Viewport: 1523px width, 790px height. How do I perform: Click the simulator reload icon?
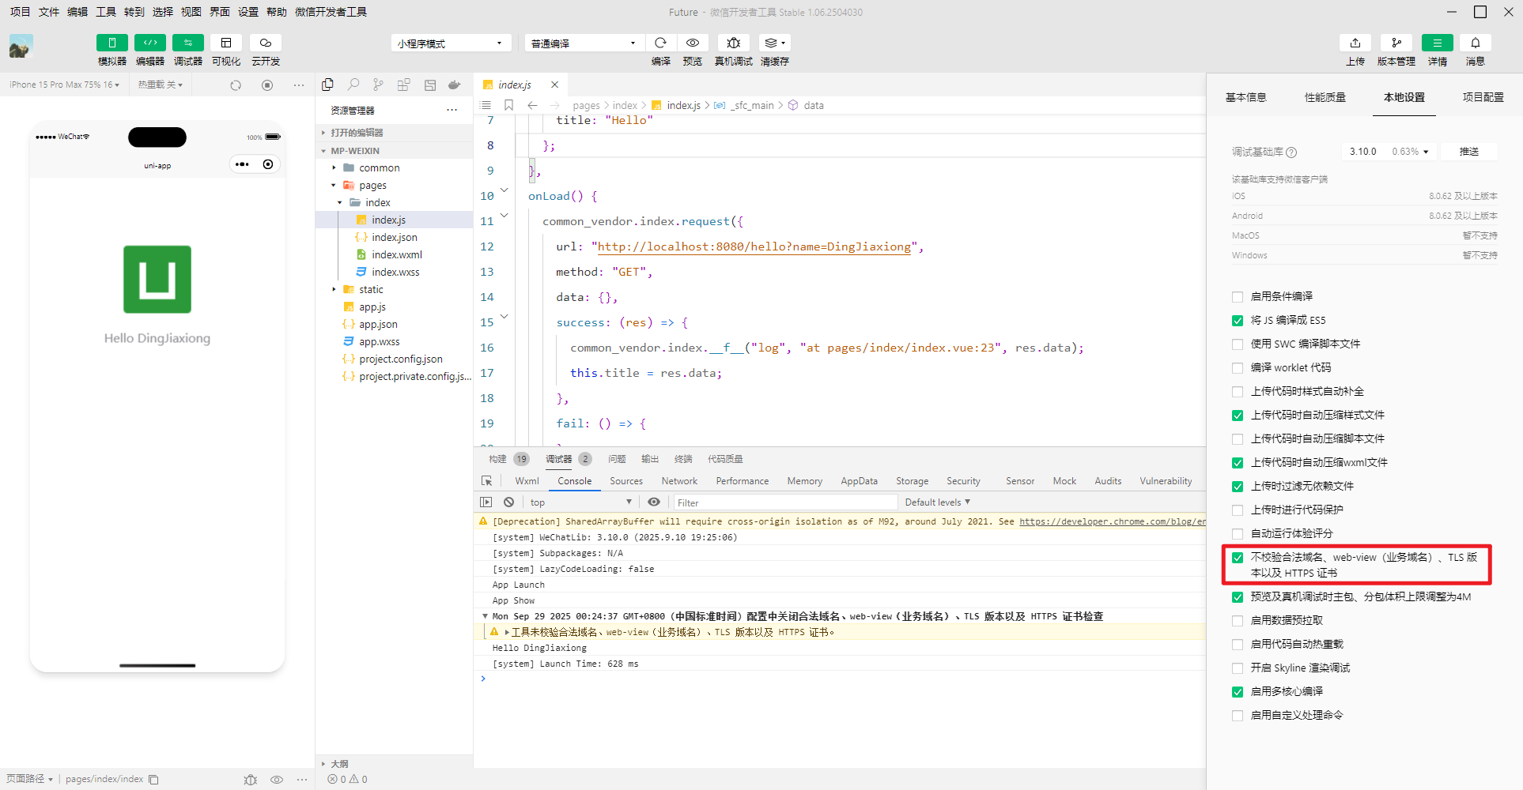pos(236,85)
